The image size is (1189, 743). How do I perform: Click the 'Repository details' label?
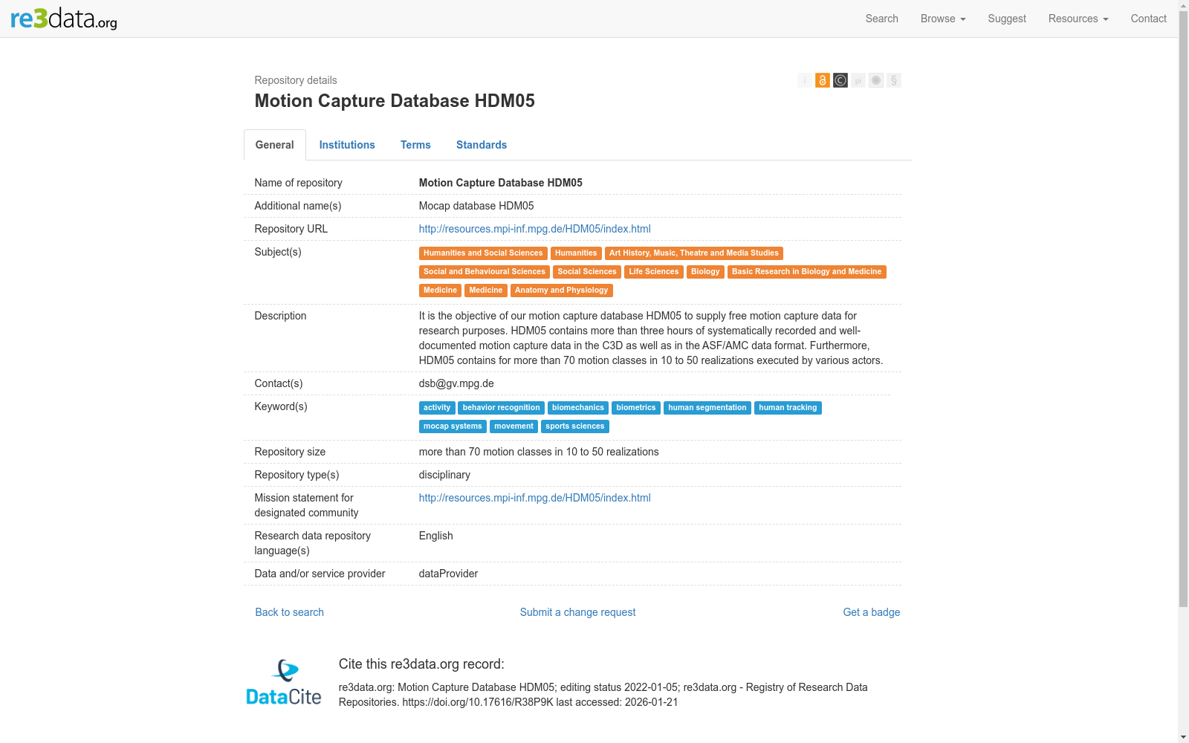click(x=296, y=80)
